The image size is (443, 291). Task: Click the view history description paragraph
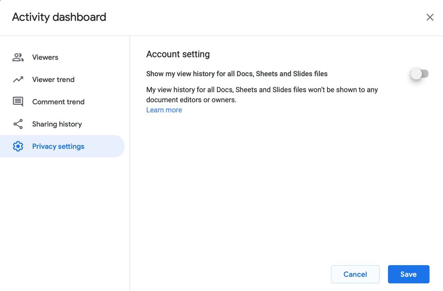point(262,95)
